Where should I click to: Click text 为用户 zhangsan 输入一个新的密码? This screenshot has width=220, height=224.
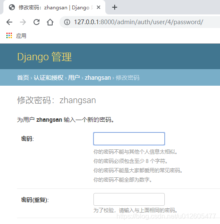65,120
